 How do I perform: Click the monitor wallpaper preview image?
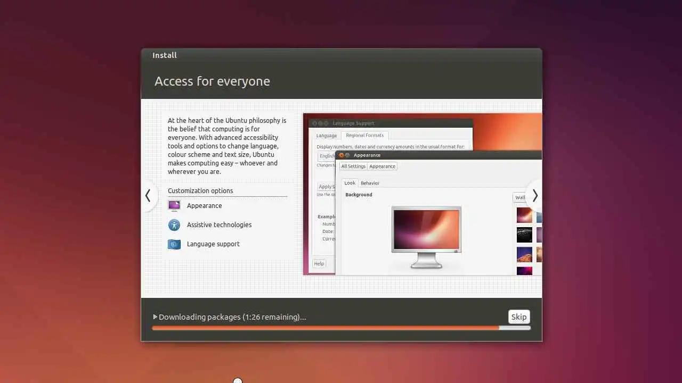coord(426,230)
